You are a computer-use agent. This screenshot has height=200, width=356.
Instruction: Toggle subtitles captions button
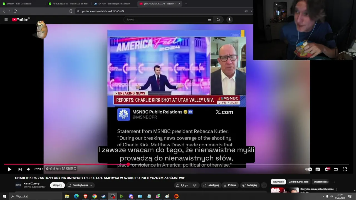[x=318, y=169]
